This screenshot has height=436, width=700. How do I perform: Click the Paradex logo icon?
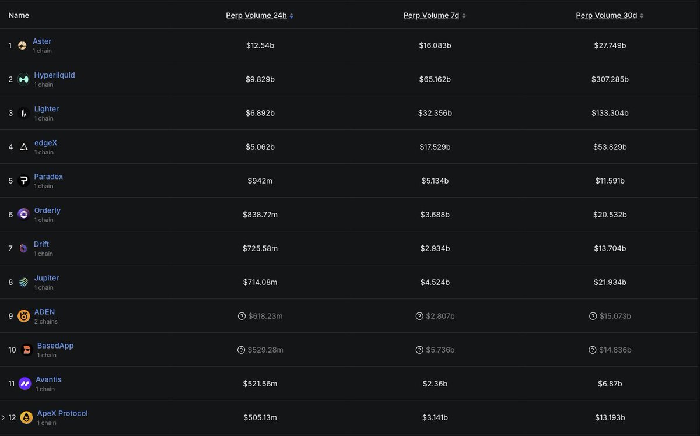(23, 181)
